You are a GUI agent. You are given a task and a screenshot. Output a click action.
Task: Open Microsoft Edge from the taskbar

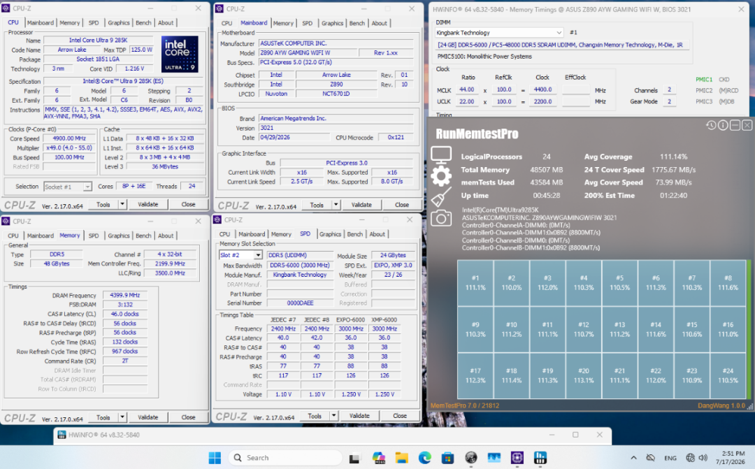(x=425, y=458)
